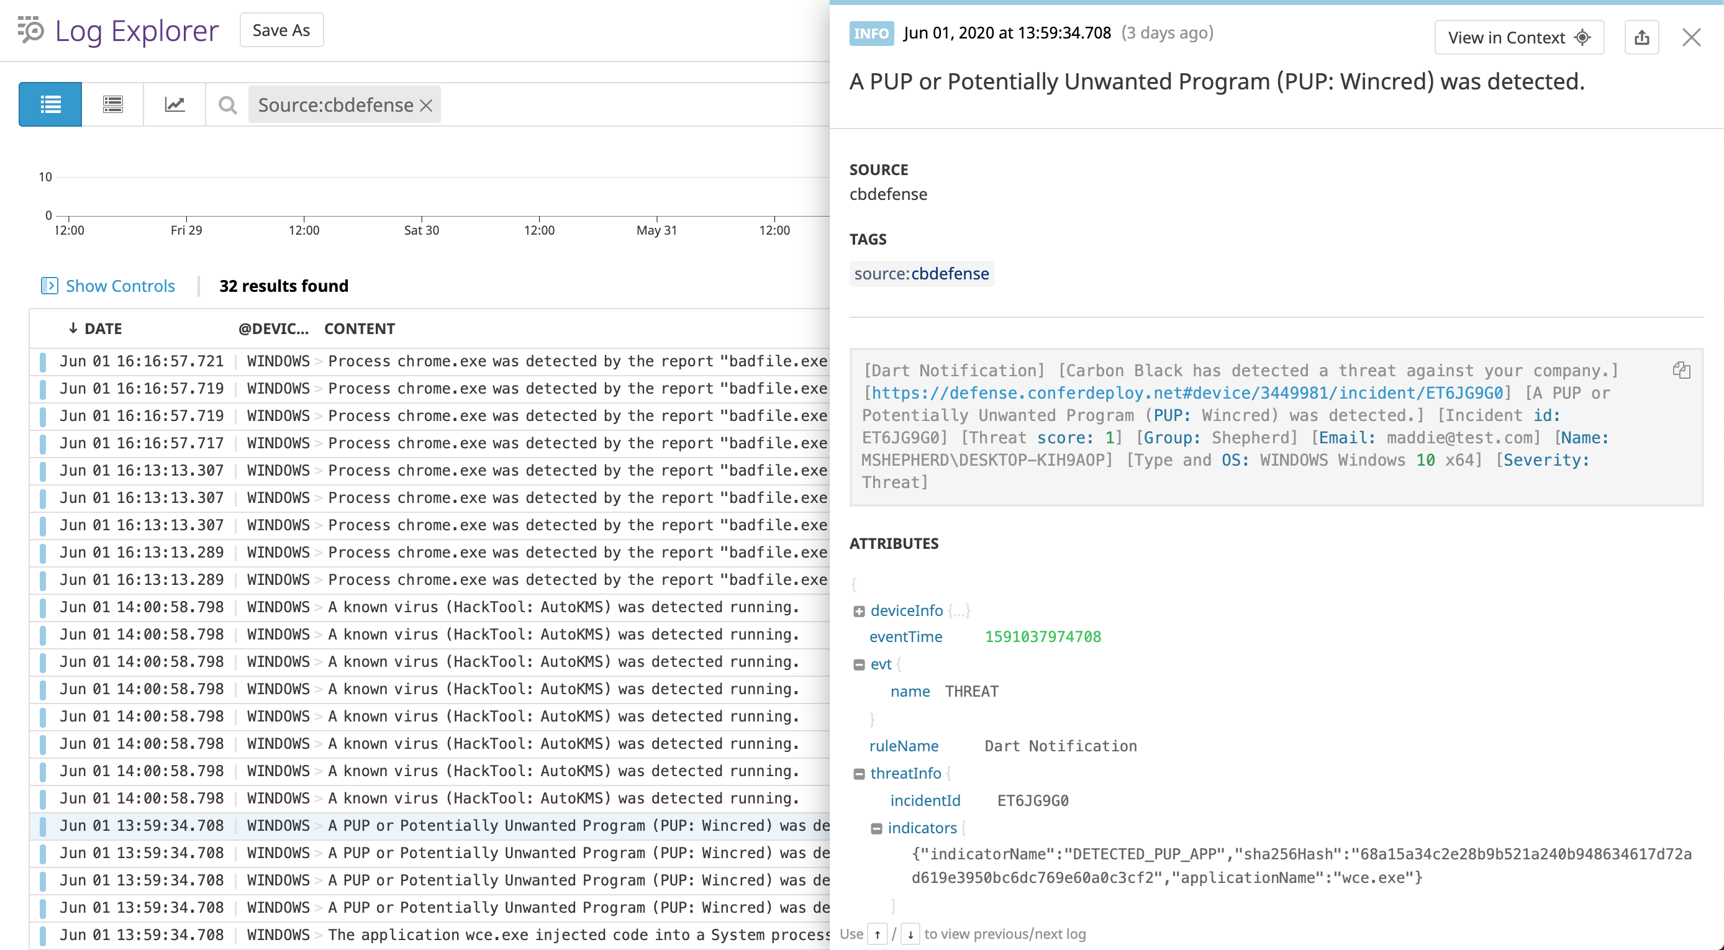Open the timeseries analytics view icon
The height and width of the screenshot is (950, 1724).
click(174, 104)
